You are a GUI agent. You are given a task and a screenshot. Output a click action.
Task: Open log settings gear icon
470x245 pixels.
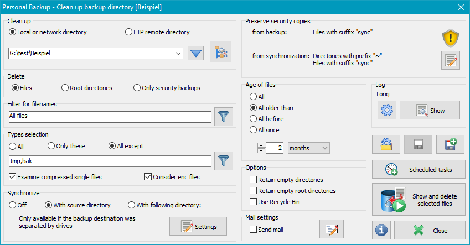pyautogui.click(x=387, y=110)
